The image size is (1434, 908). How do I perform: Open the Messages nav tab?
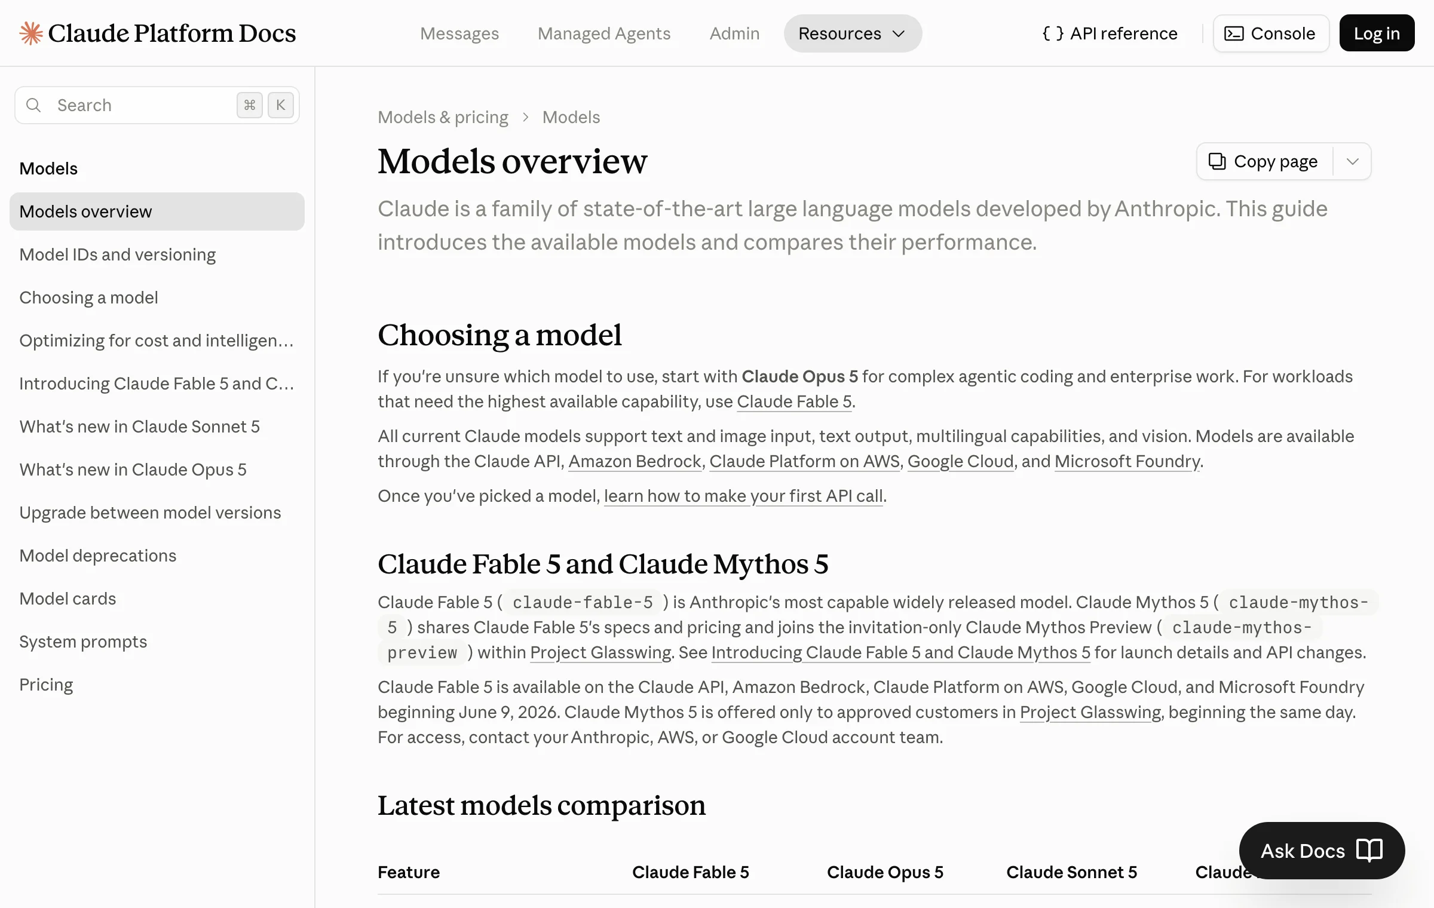(x=459, y=33)
